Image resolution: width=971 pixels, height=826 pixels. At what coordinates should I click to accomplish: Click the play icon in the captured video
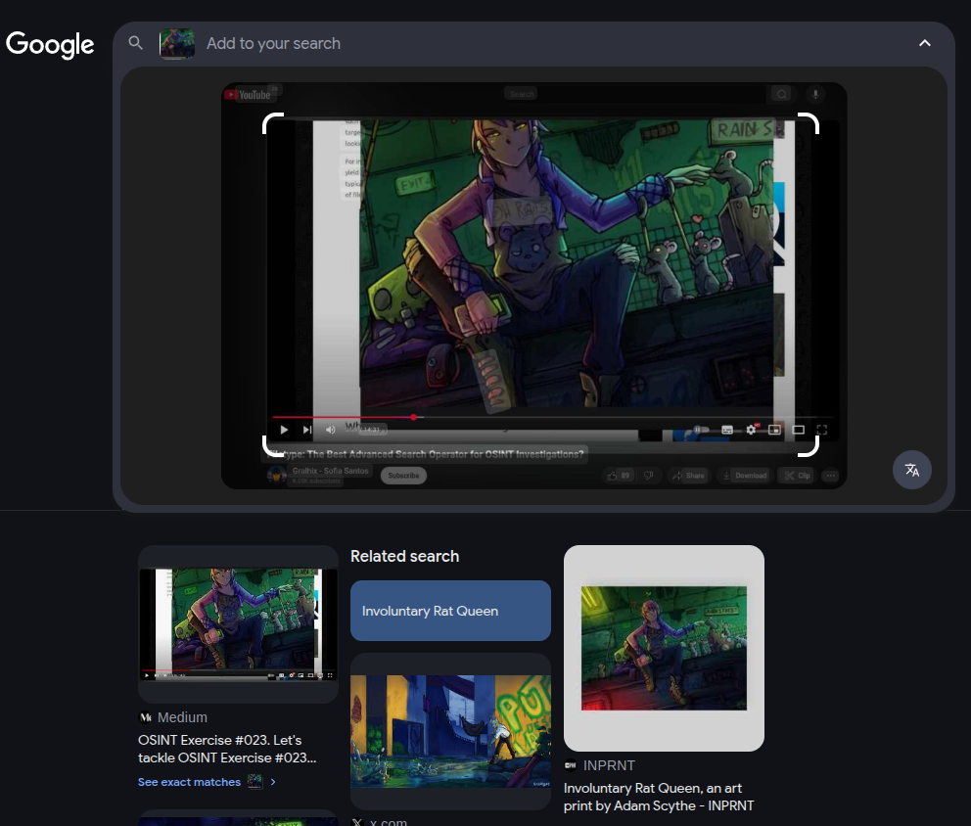(x=284, y=430)
